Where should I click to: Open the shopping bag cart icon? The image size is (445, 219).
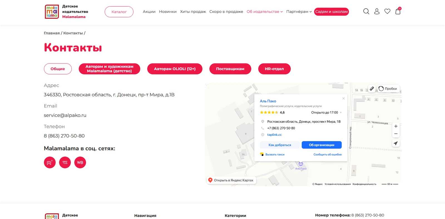[x=398, y=11]
